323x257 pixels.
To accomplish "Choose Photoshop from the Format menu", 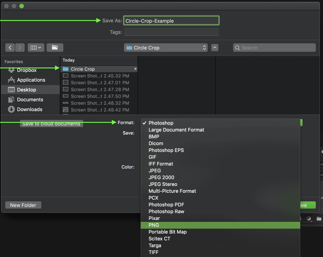I will coord(220,123).
